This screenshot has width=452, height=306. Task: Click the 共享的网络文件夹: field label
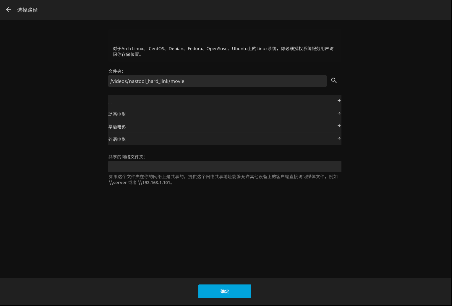(127, 157)
